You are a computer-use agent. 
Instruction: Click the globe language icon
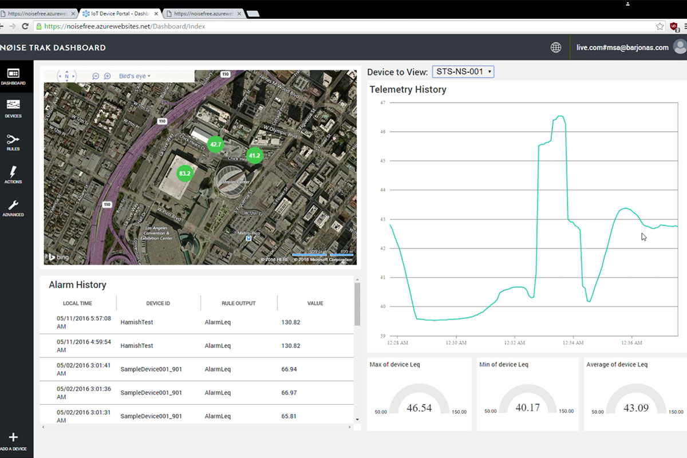coord(556,48)
